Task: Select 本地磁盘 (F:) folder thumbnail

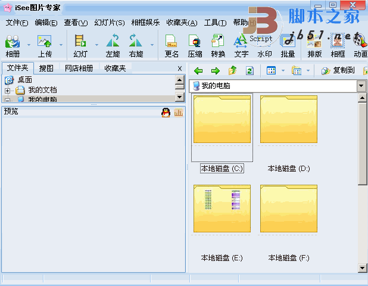Action: [x=289, y=209]
